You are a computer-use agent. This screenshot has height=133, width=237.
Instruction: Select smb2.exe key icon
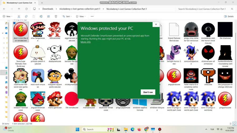click(208, 76)
